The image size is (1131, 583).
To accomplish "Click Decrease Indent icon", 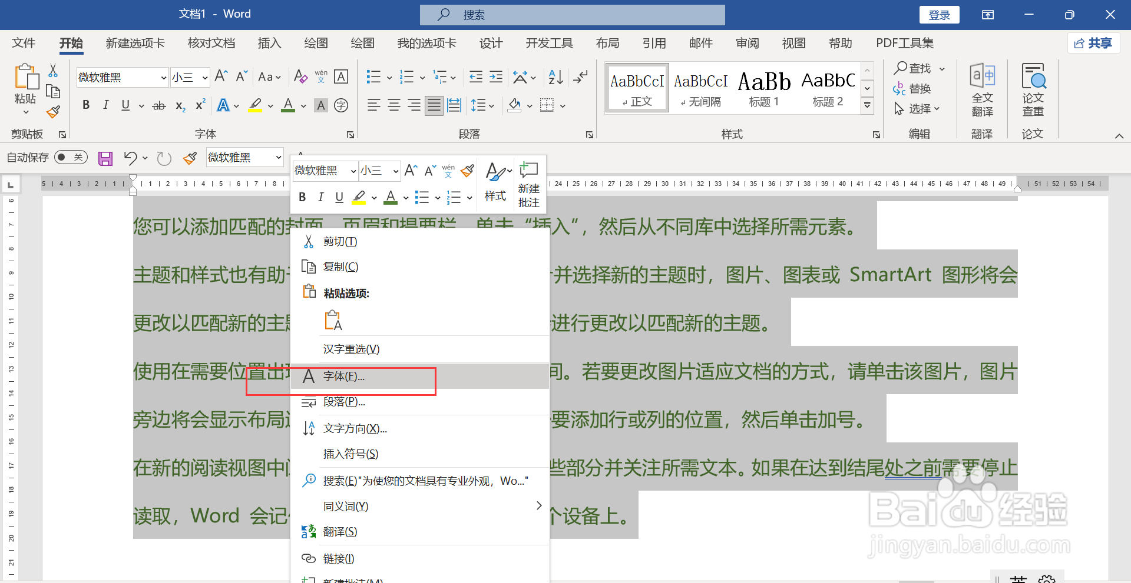I will click(476, 76).
